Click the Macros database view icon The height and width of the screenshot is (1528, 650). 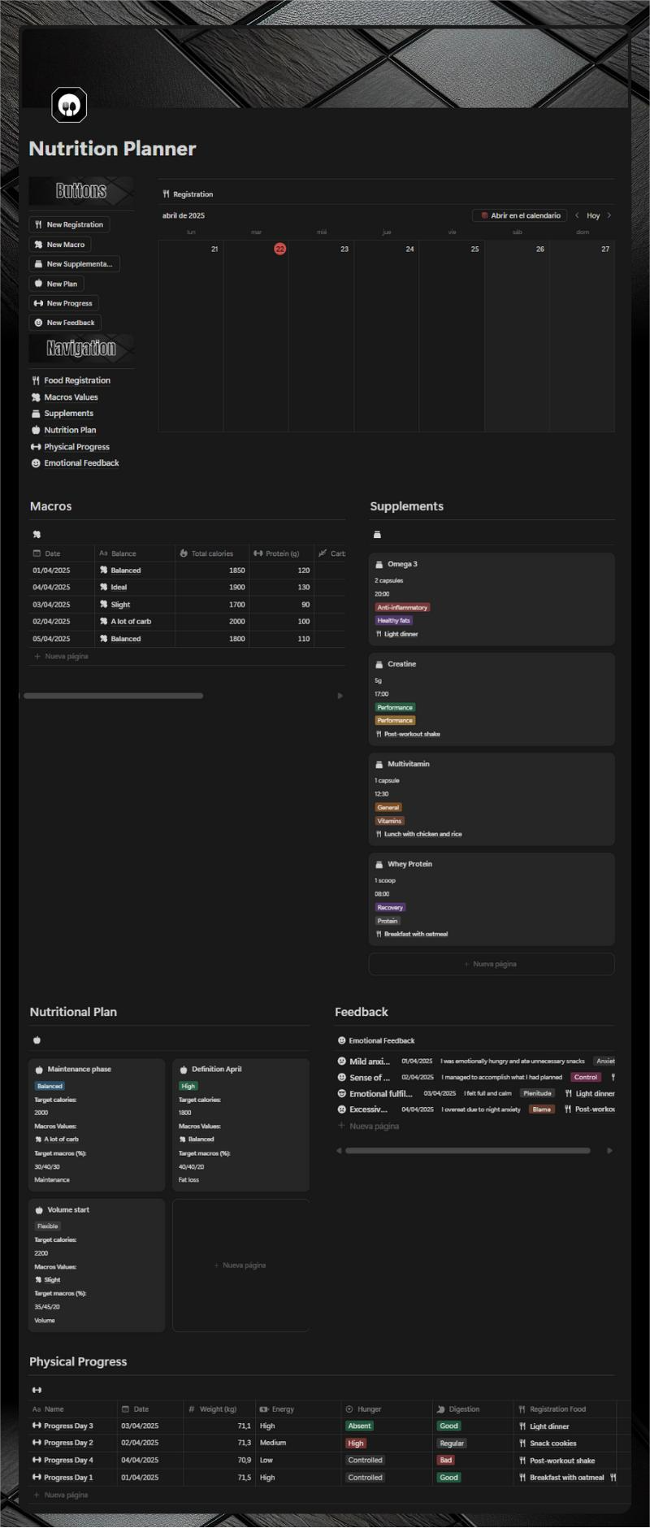click(x=37, y=534)
